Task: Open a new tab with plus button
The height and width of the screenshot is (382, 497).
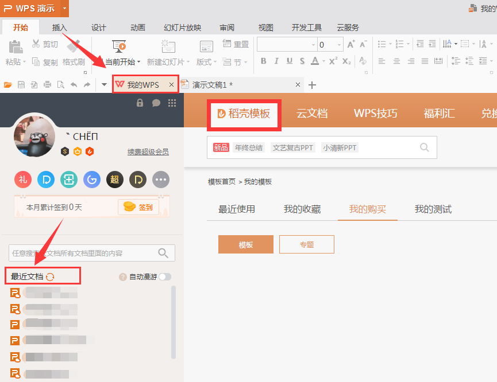Action: pos(312,85)
